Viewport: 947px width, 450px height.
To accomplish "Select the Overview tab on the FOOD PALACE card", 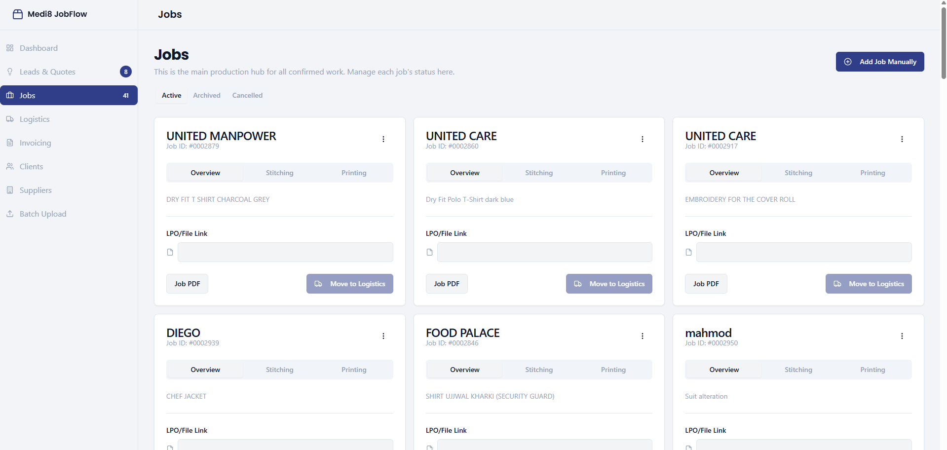I will pos(465,370).
